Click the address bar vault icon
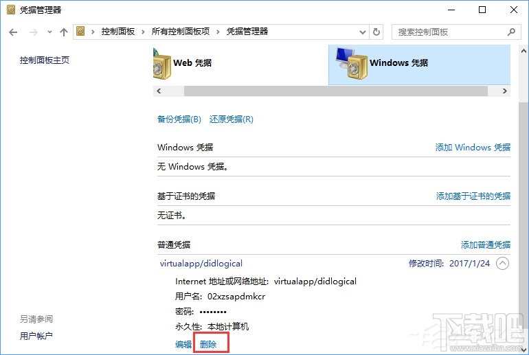 tap(80, 32)
